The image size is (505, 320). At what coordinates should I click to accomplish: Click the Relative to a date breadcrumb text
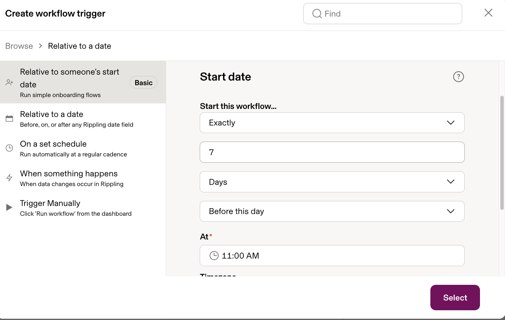(80, 46)
